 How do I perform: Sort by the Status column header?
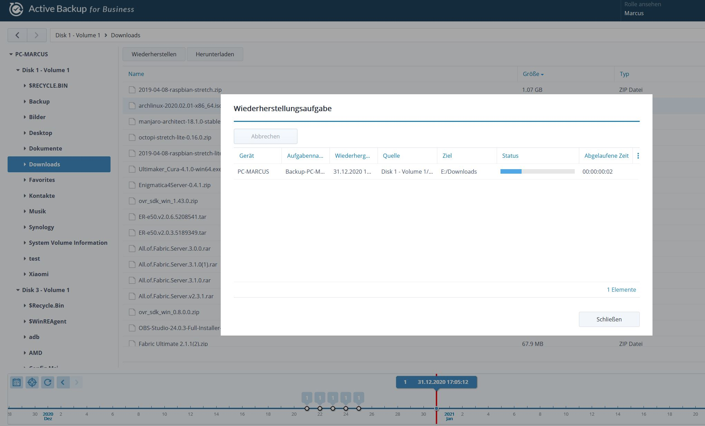510,156
